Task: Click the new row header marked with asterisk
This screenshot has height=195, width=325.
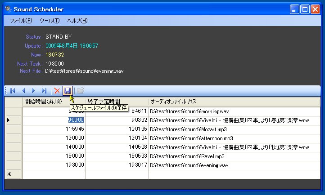Action: pyautogui.click(x=14, y=174)
